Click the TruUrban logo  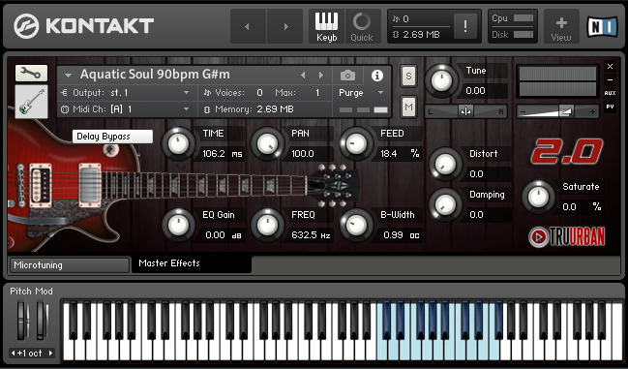click(567, 236)
